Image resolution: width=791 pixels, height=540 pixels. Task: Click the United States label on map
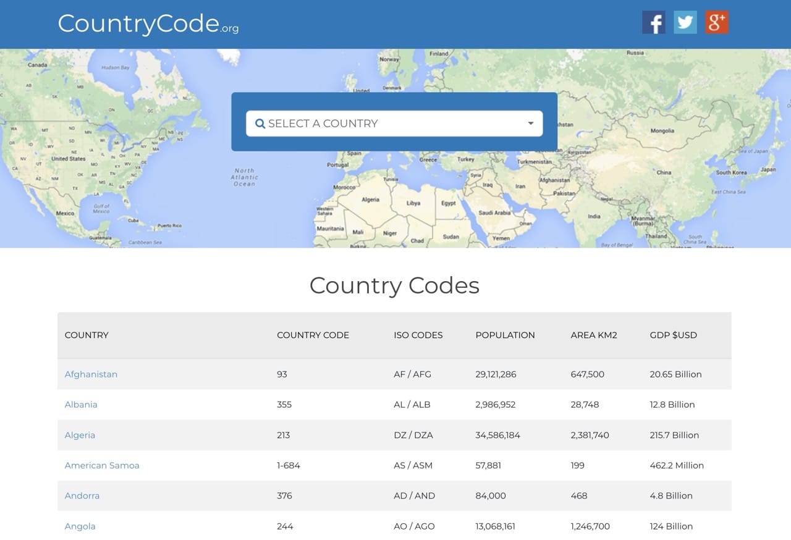[x=69, y=159]
